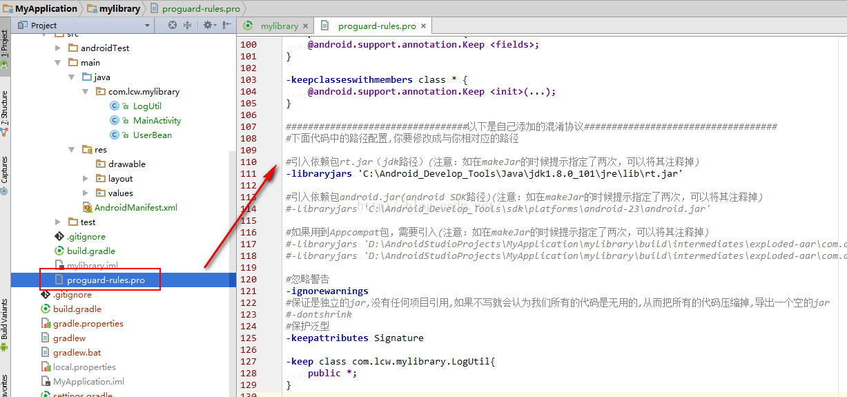Click the local.properties file icon
The width and height of the screenshot is (847, 397).
click(46, 367)
